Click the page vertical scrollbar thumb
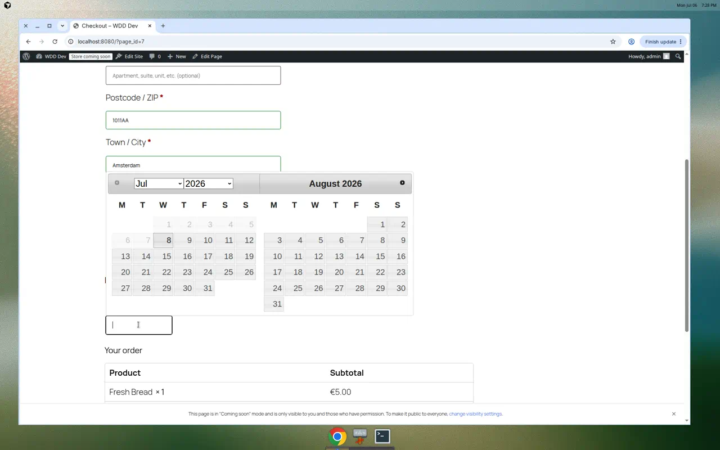This screenshot has height=450, width=720. coord(686,245)
